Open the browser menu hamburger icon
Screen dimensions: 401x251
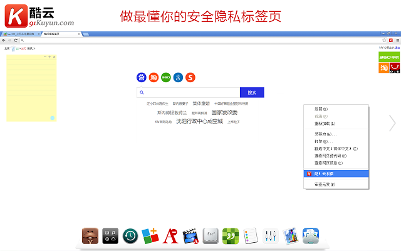(398, 40)
